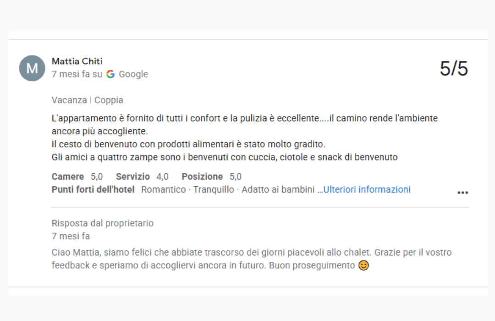495x321 pixels.
Task: Click the Posizione 5,0 rating
Action: pos(211,177)
